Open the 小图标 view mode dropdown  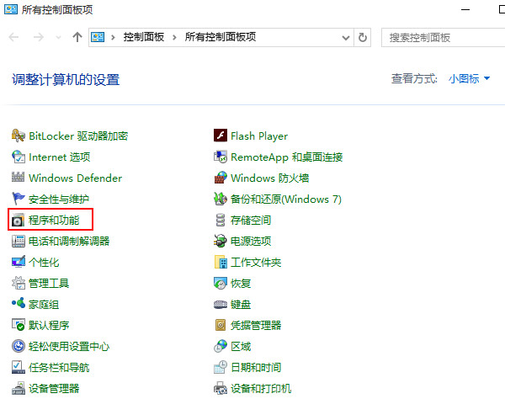tap(470, 78)
